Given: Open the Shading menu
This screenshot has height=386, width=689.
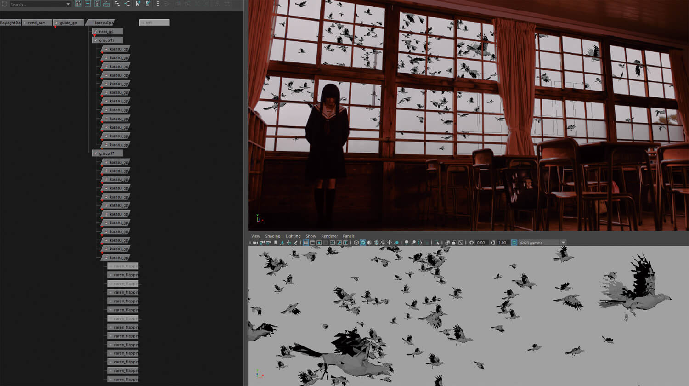Looking at the screenshot, I should click(272, 236).
